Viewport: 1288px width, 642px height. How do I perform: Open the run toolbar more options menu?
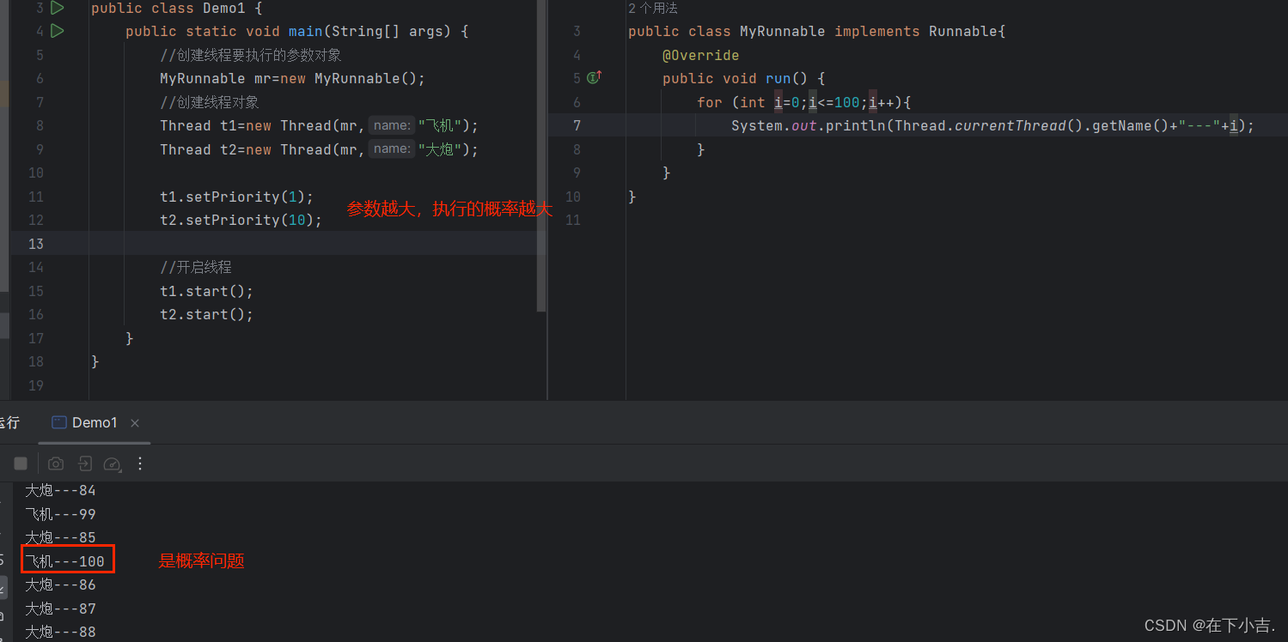coord(141,463)
